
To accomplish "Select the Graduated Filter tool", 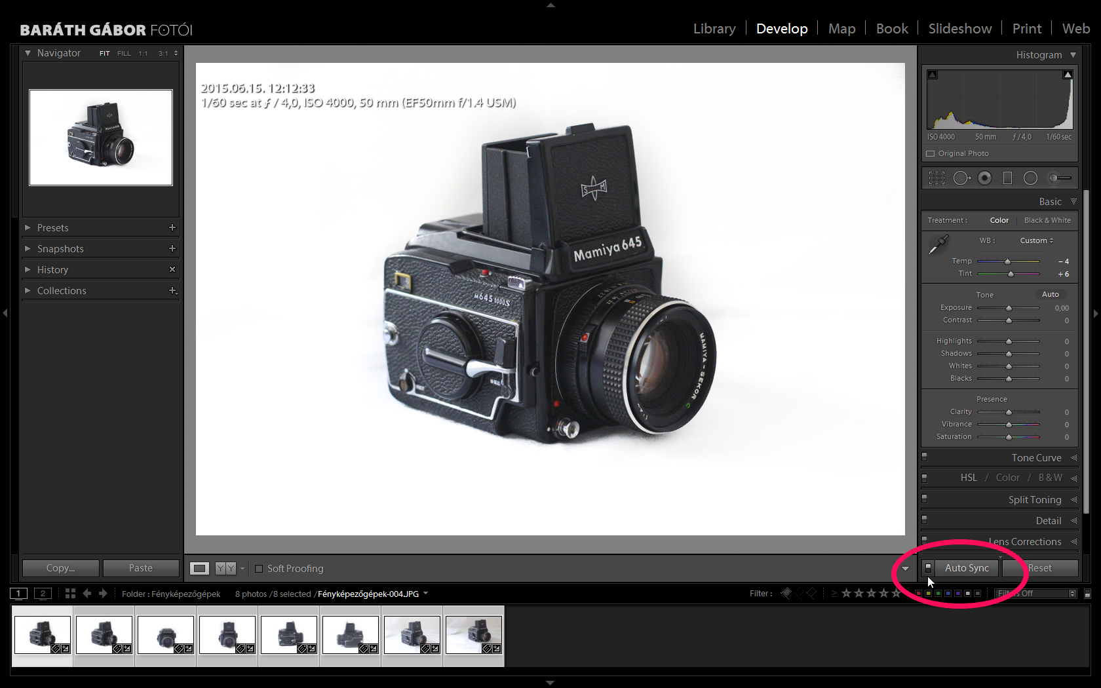I will [1008, 178].
